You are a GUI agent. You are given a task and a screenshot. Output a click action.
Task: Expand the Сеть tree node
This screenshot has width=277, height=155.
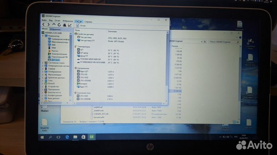43,80
